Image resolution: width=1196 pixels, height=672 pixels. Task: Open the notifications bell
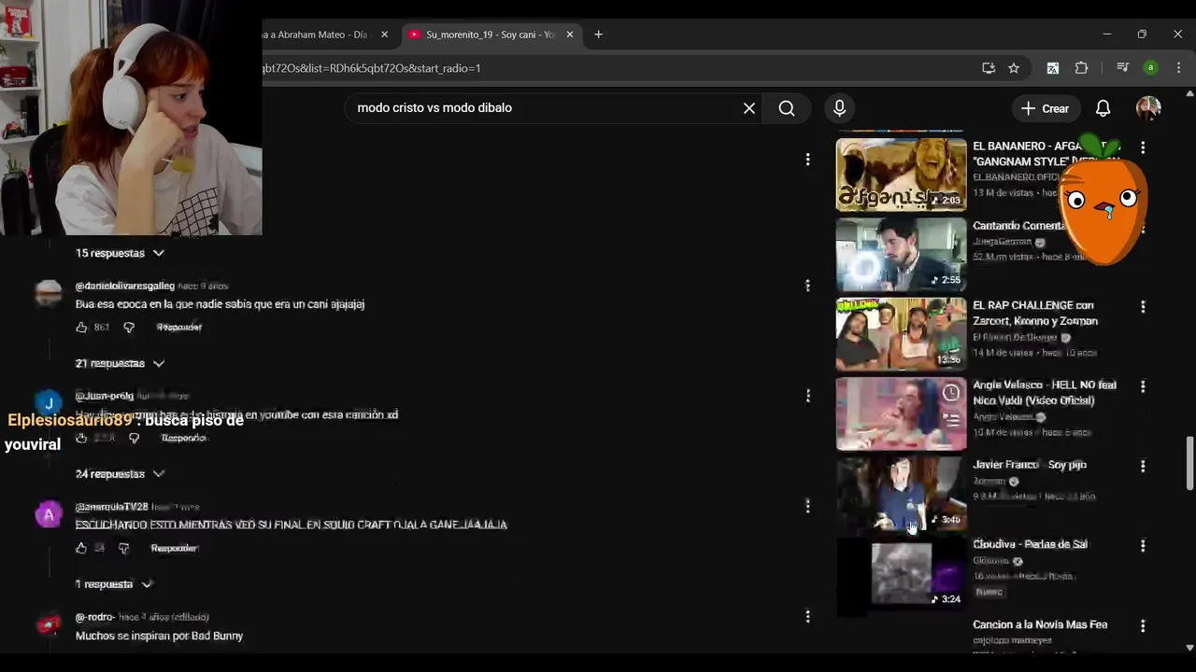point(1103,108)
